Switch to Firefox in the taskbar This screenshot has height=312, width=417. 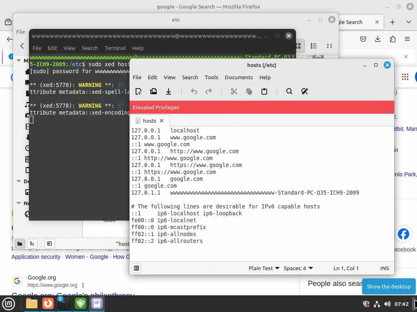[48, 304]
